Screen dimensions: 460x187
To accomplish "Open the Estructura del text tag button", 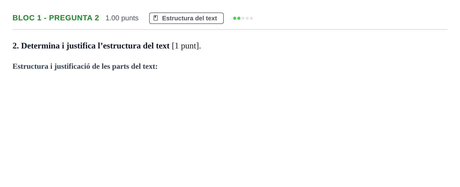I will click(186, 18).
